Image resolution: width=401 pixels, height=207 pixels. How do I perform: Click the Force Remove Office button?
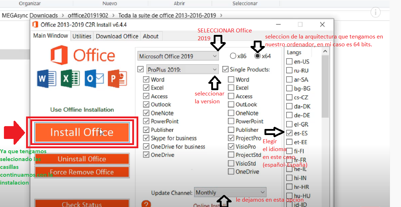coord(82,172)
